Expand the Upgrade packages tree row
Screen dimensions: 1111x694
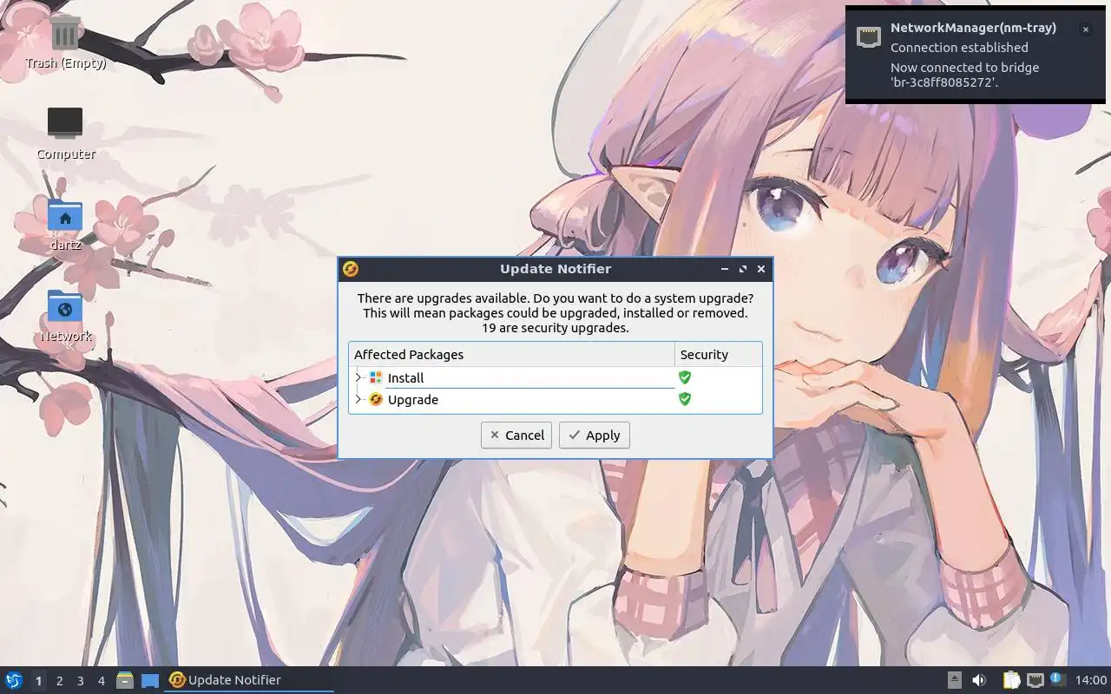pyautogui.click(x=358, y=399)
